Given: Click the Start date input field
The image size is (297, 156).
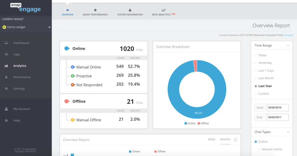Looking at the screenshot, I should (278, 108).
